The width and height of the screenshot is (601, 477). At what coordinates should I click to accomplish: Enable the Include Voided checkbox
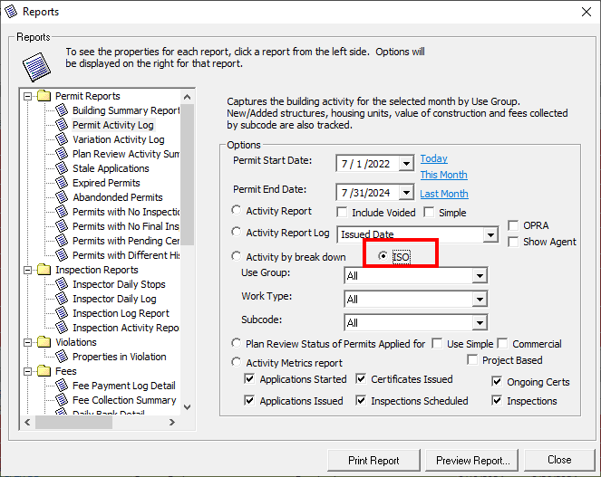(x=342, y=213)
